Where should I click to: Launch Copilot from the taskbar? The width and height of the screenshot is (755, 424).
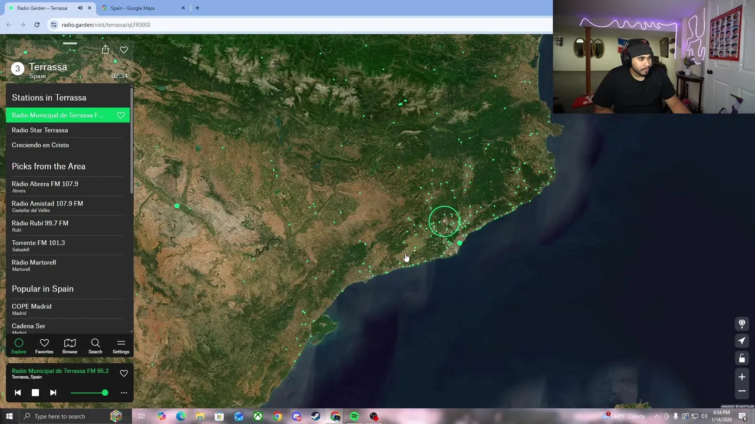click(162, 416)
